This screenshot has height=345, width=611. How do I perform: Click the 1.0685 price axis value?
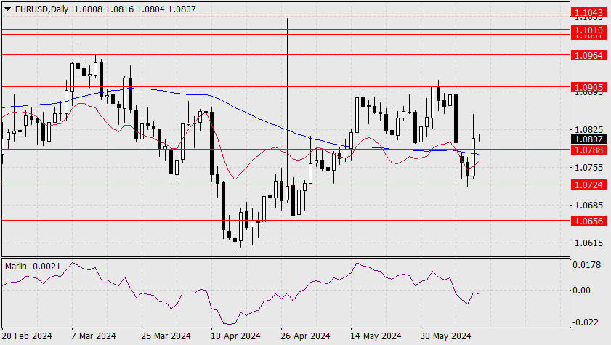click(x=588, y=205)
